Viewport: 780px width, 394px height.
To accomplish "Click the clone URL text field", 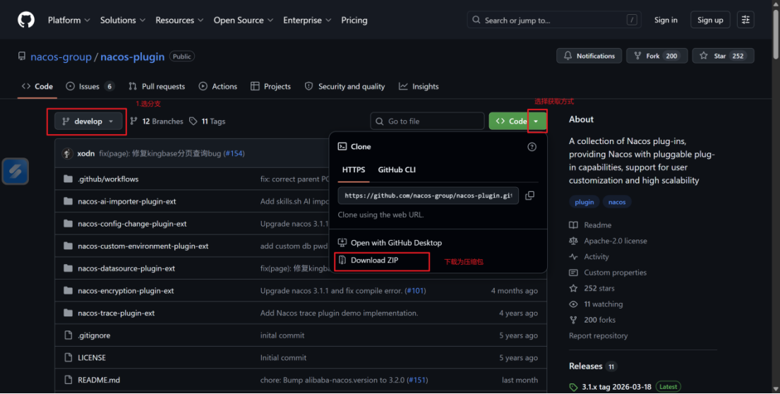I will click(x=428, y=196).
